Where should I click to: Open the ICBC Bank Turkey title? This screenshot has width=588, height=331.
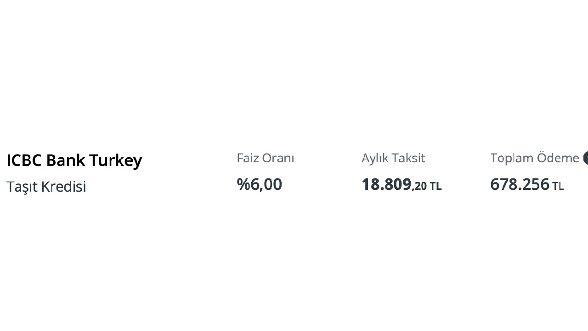(74, 160)
